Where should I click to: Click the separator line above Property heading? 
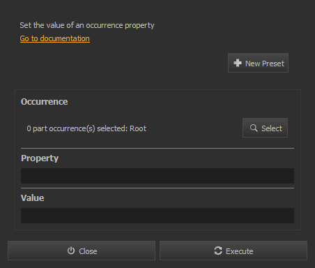click(x=157, y=148)
